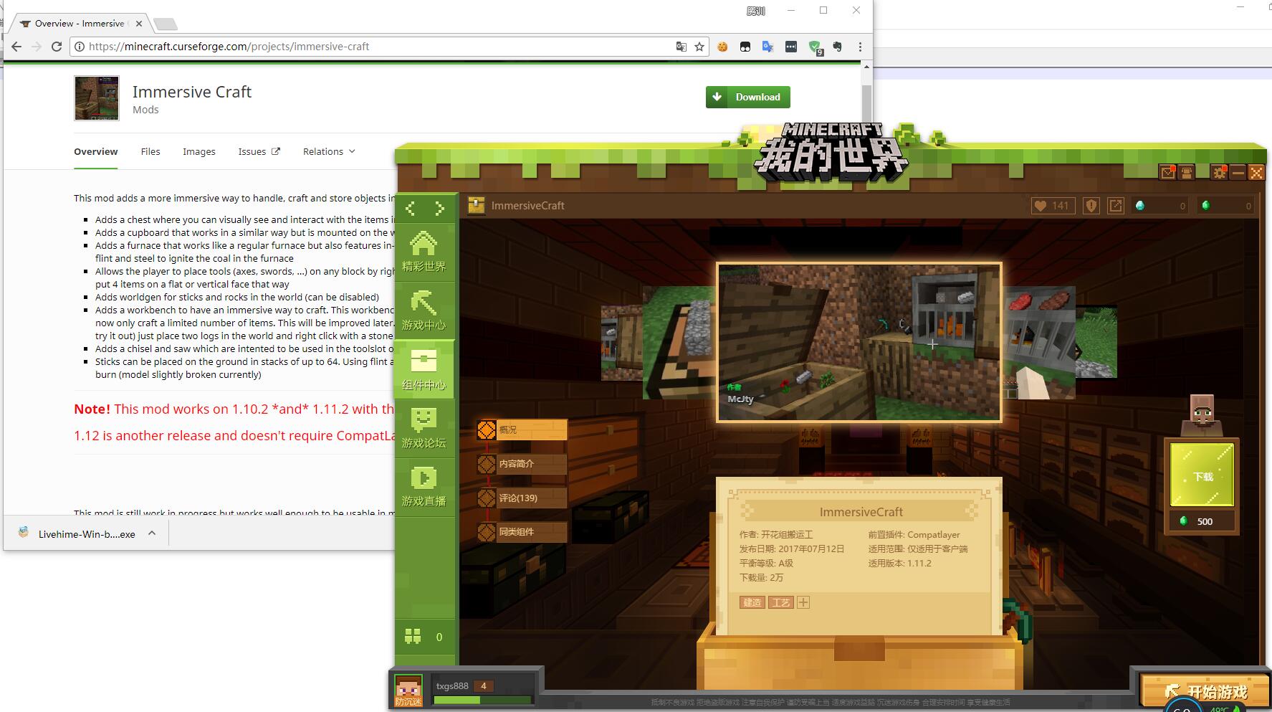Select the 评论(139) comments tab
The width and height of the screenshot is (1272, 712).
coord(522,498)
